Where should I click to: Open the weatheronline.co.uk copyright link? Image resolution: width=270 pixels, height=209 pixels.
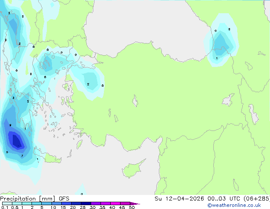[234, 205]
